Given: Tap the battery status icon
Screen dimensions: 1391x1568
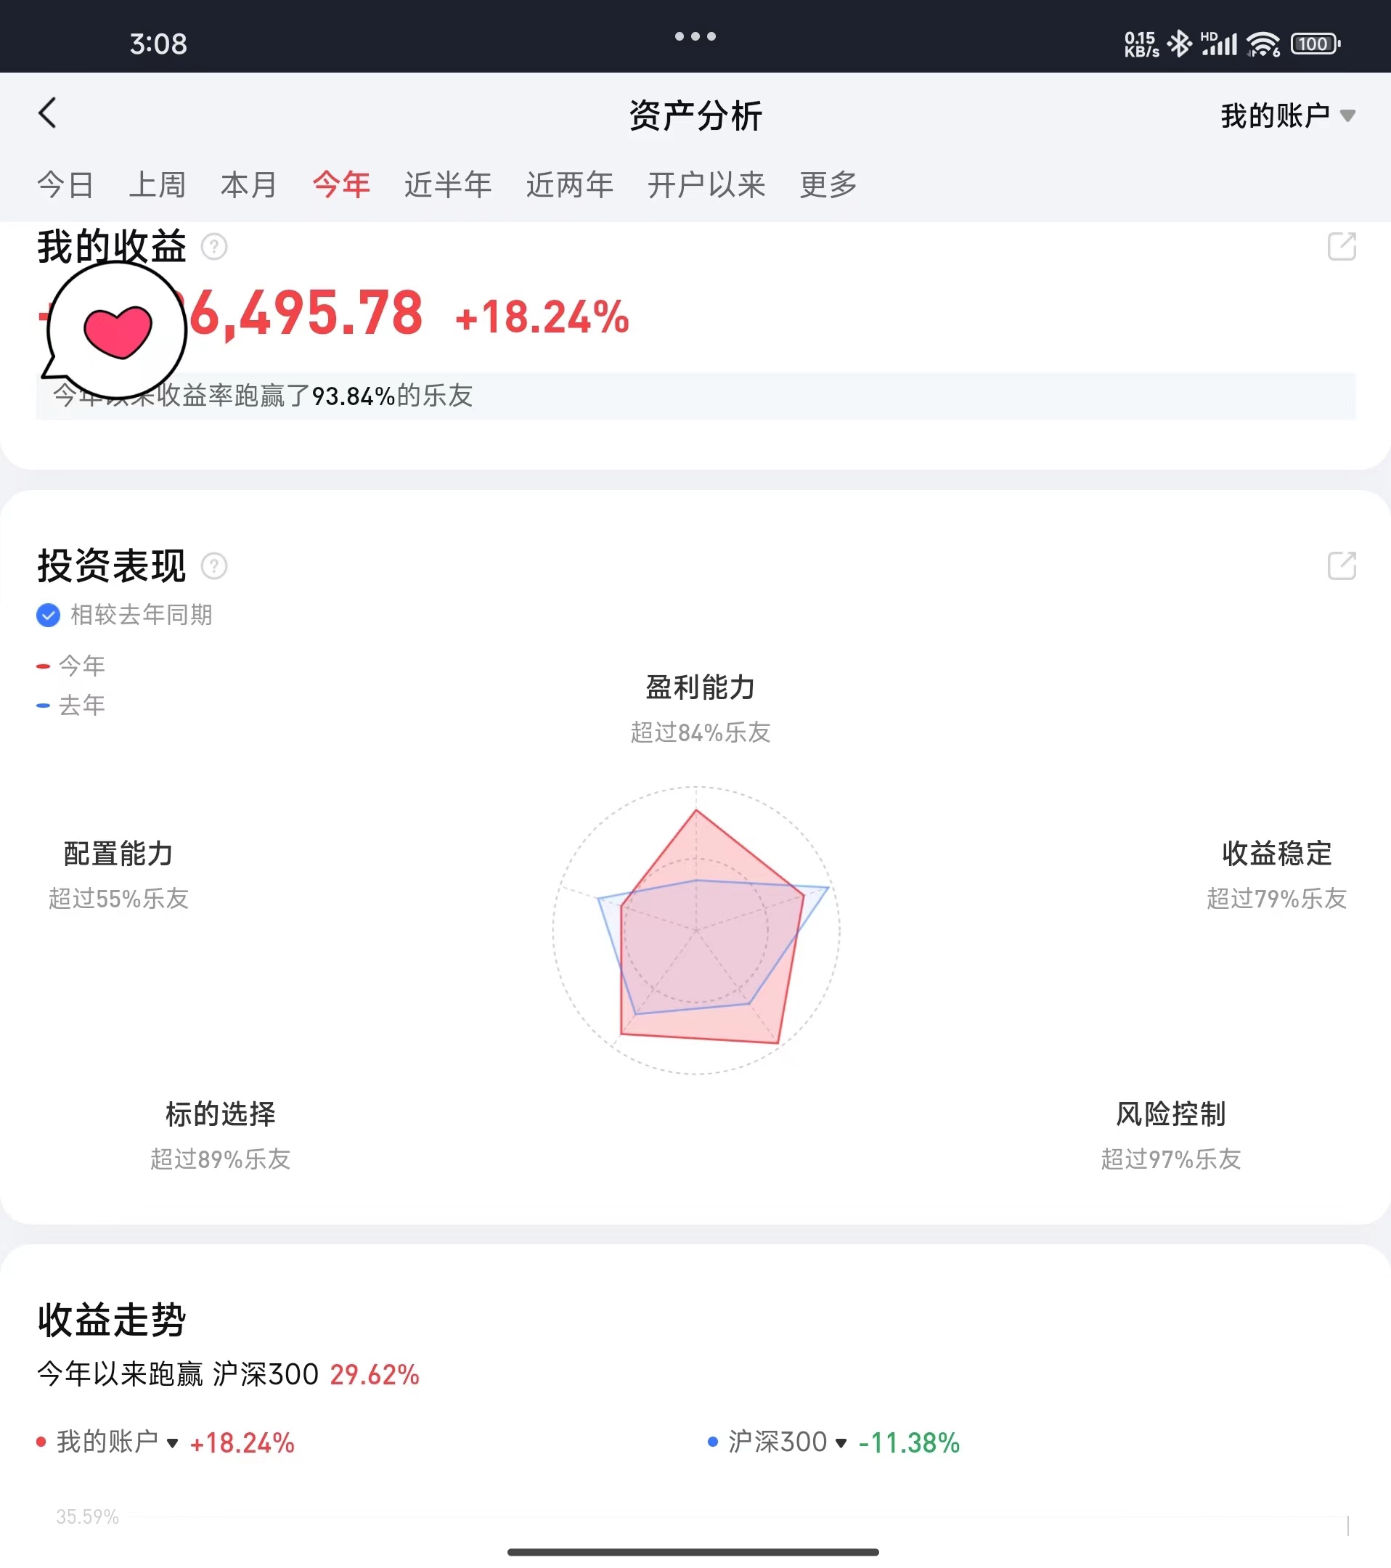Looking at the screenshot, I should click(x=1315, y=44).
